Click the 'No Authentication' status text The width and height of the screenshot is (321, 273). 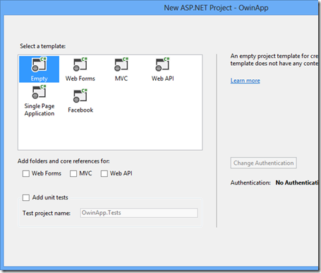[297, 182]
